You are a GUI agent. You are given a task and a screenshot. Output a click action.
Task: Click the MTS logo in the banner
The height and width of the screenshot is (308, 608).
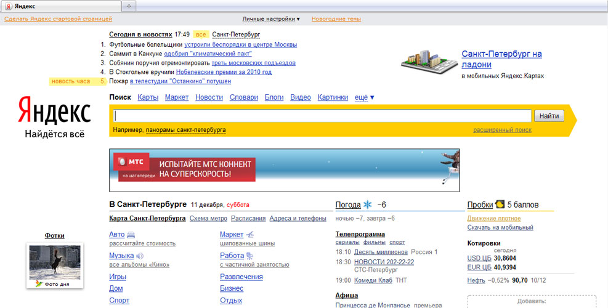click(131, 162)
